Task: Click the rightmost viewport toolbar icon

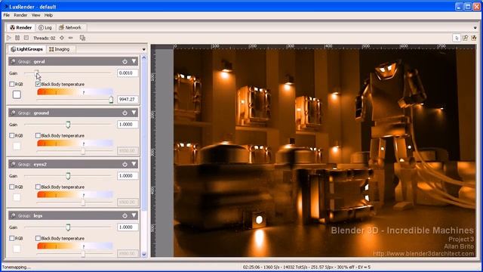Action: click(x=474, y=38)
